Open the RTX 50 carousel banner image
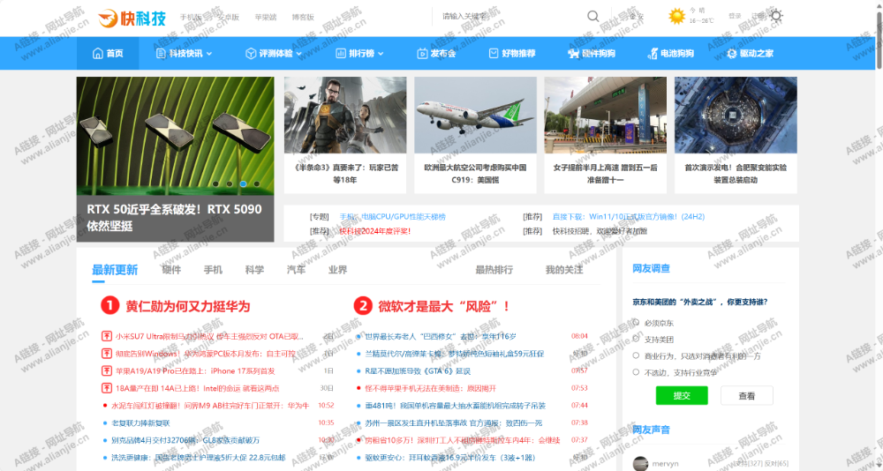Image resolution: width=883 pixels, height=471 pixels. click(175, 136)
